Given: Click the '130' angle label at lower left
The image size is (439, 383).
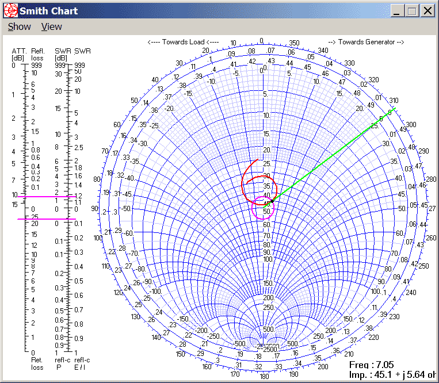Looking at the screenshot, I should pyautogui.click(x=136, y=316).
